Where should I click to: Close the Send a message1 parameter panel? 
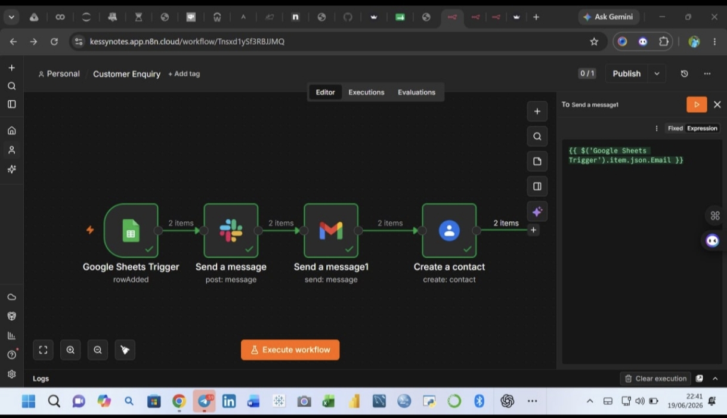(x=717, y=104)
